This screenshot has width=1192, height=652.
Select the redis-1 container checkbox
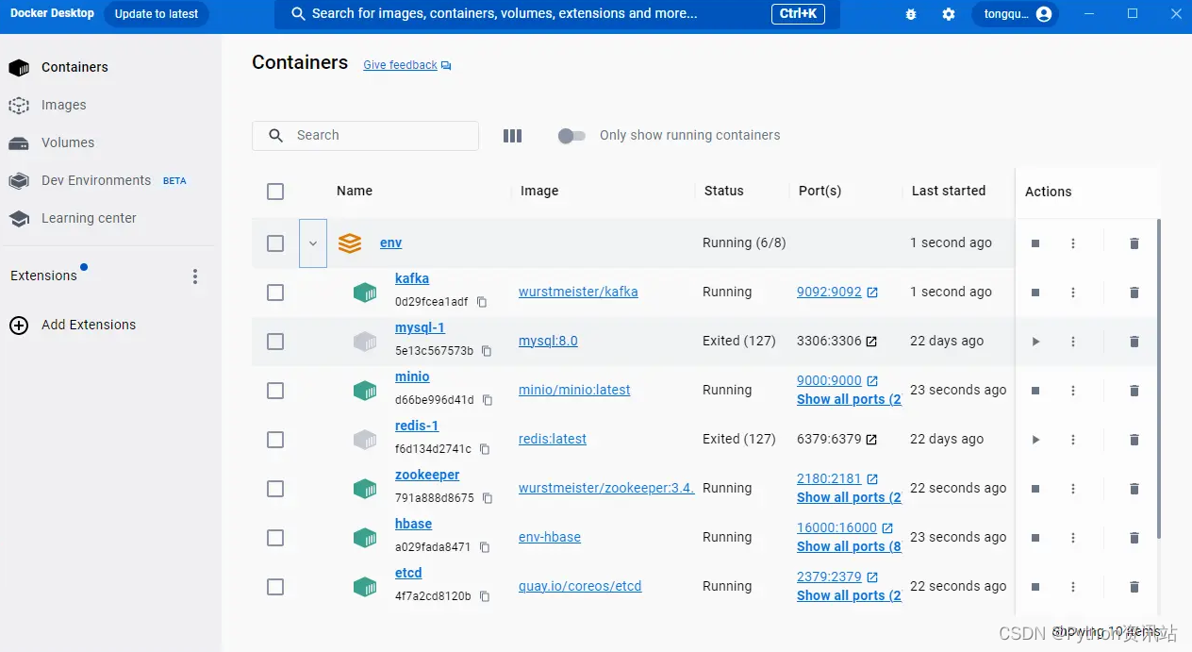pos(275,440)
